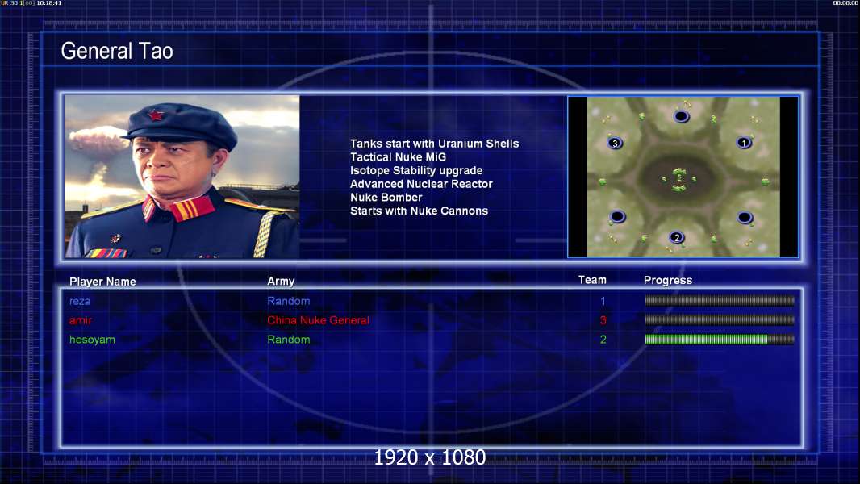Click the "Team" column header
This screenshot has height=484, width=860.
pos(592,280)
